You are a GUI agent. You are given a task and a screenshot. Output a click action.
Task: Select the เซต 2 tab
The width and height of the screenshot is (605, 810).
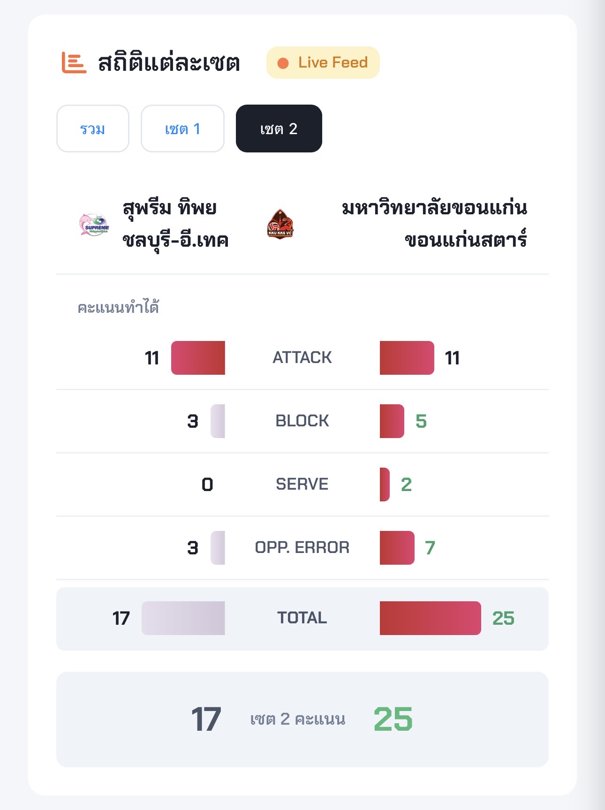[x=279, y=129]
